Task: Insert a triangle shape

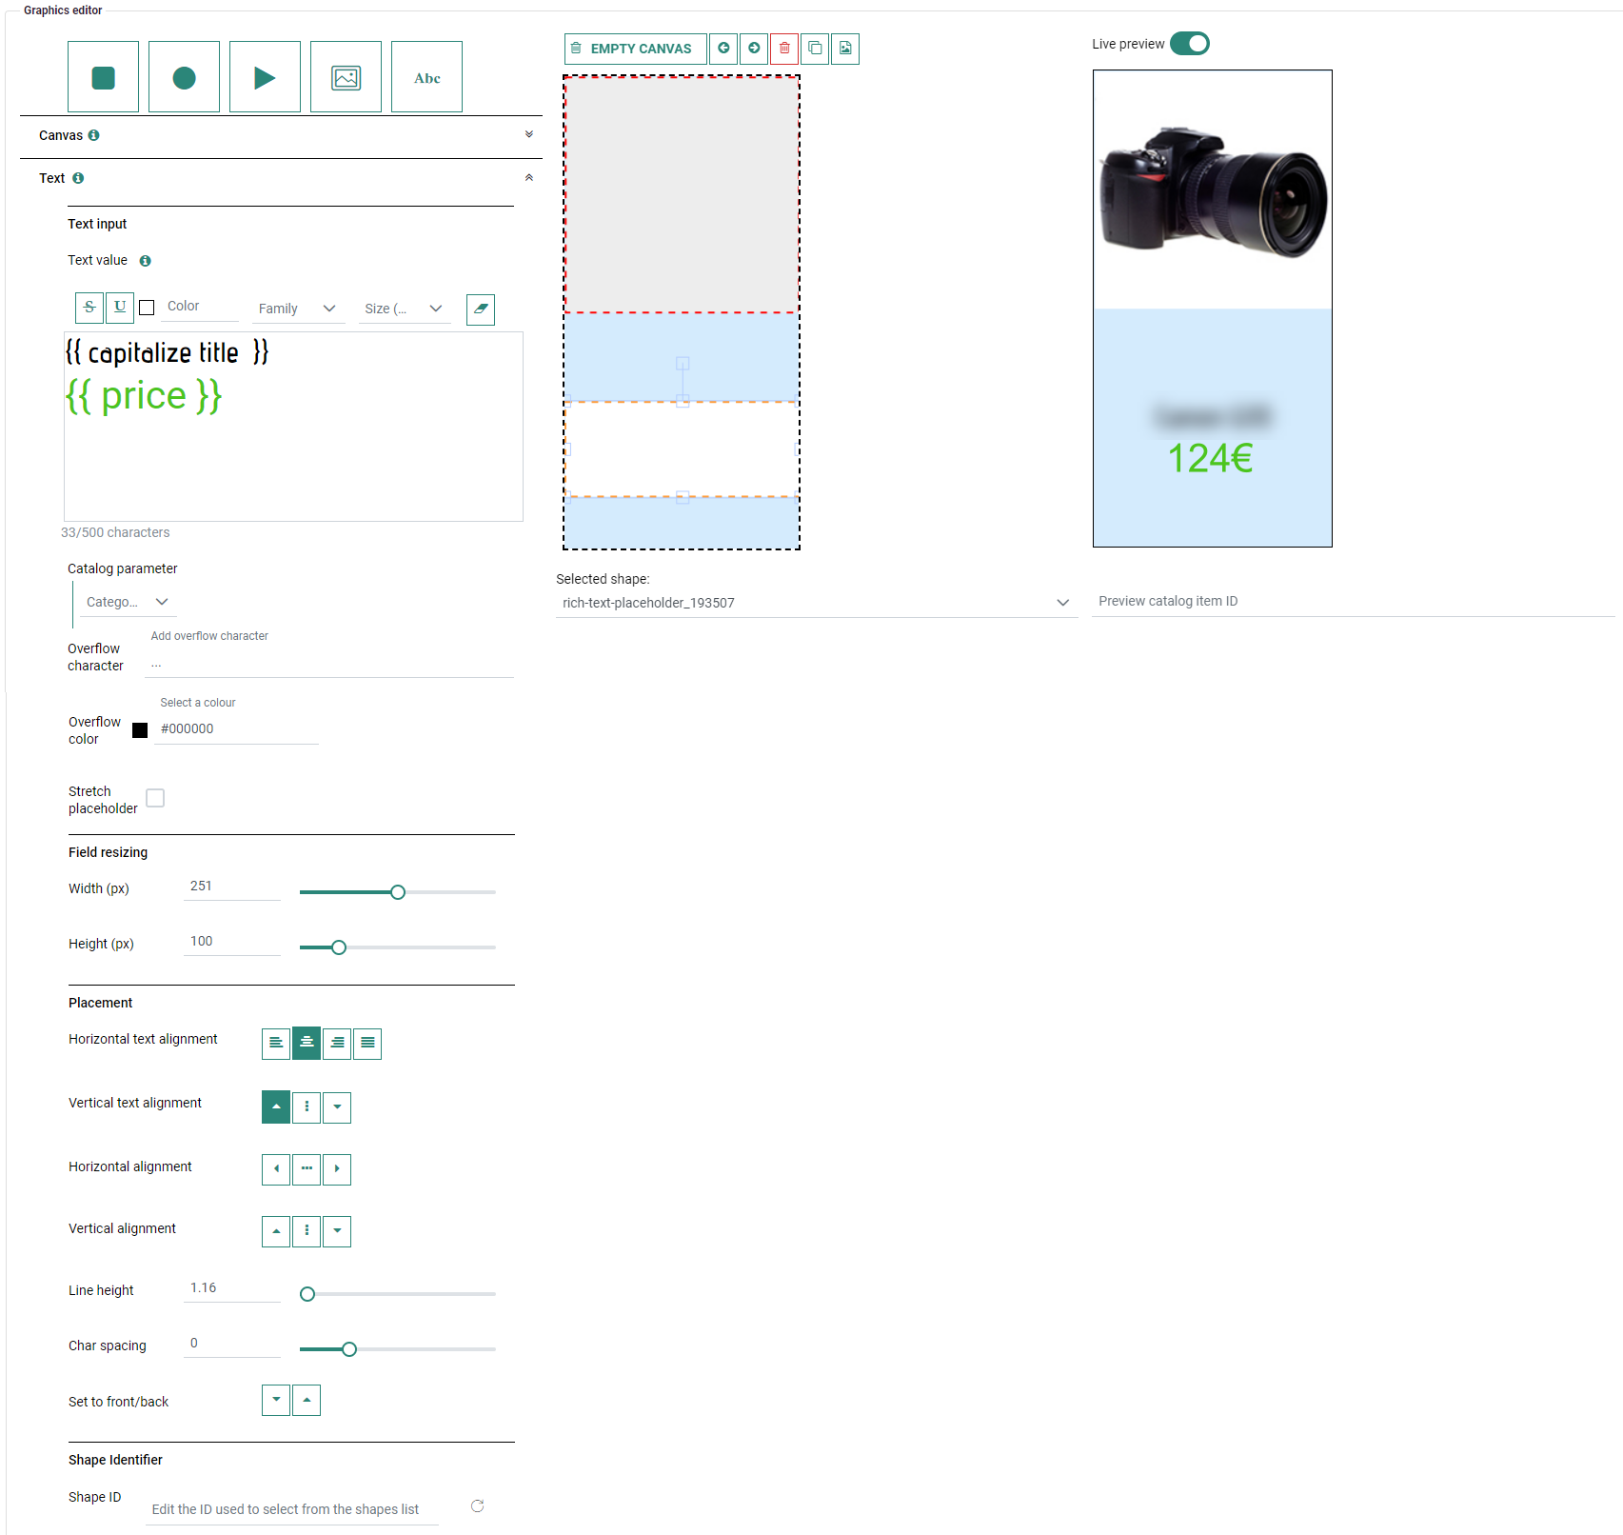Action: 265,77
